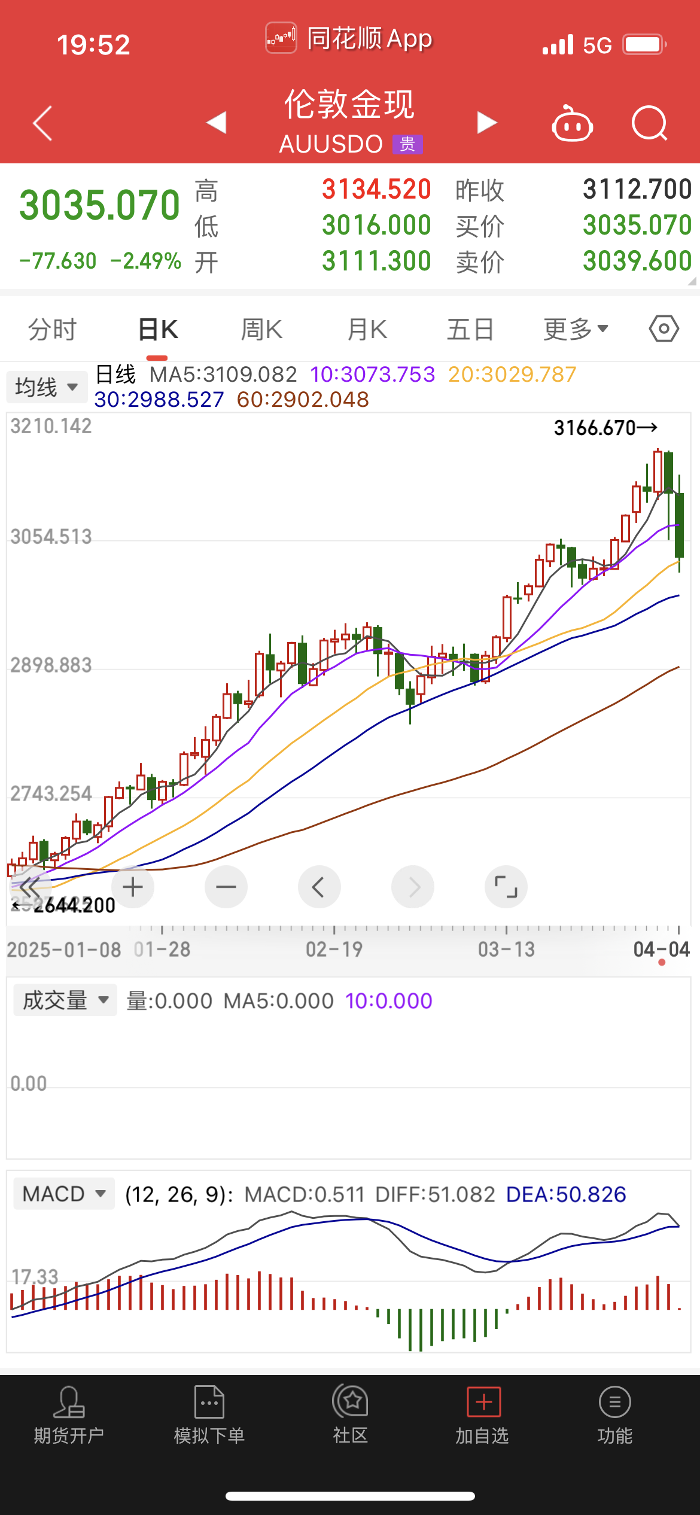Open the MACD indicator dropdown
This screenshot has height=1515, width=700.
[x=63, y=1194]
